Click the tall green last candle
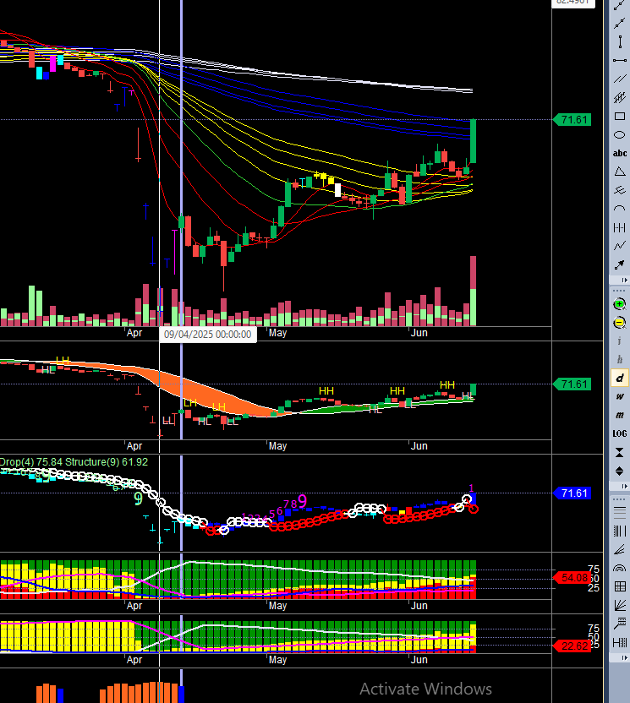This screenshot has height=703, width=630. pyautogui.click(x=473, y=141)
